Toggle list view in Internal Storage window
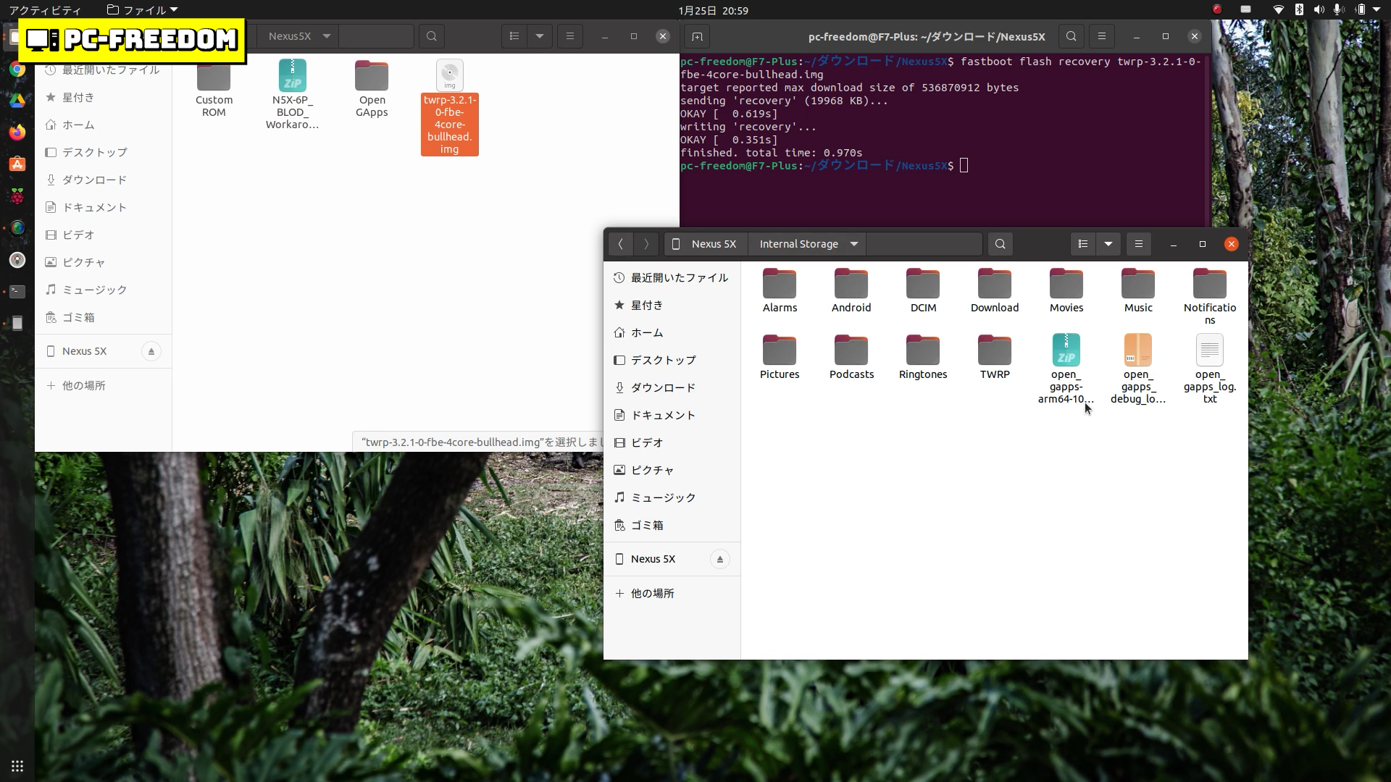Viewport: 1391px width, 782px height. [1083, 244]
